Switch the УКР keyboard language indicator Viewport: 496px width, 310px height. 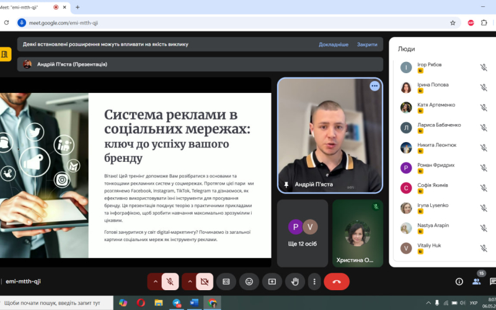(474, 303)
